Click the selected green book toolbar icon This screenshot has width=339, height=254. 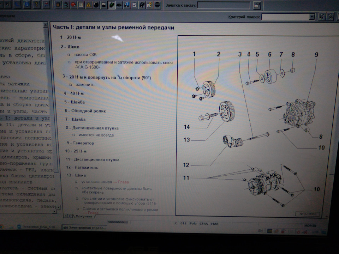coord(111,5)
